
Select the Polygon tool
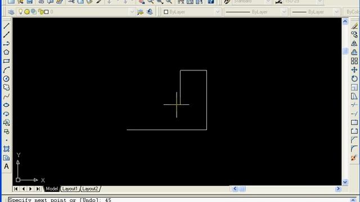[6, 52]
